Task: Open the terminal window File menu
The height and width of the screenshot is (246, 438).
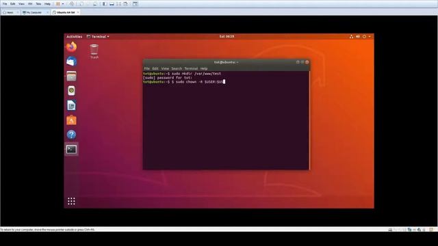Action: point(146,68)
